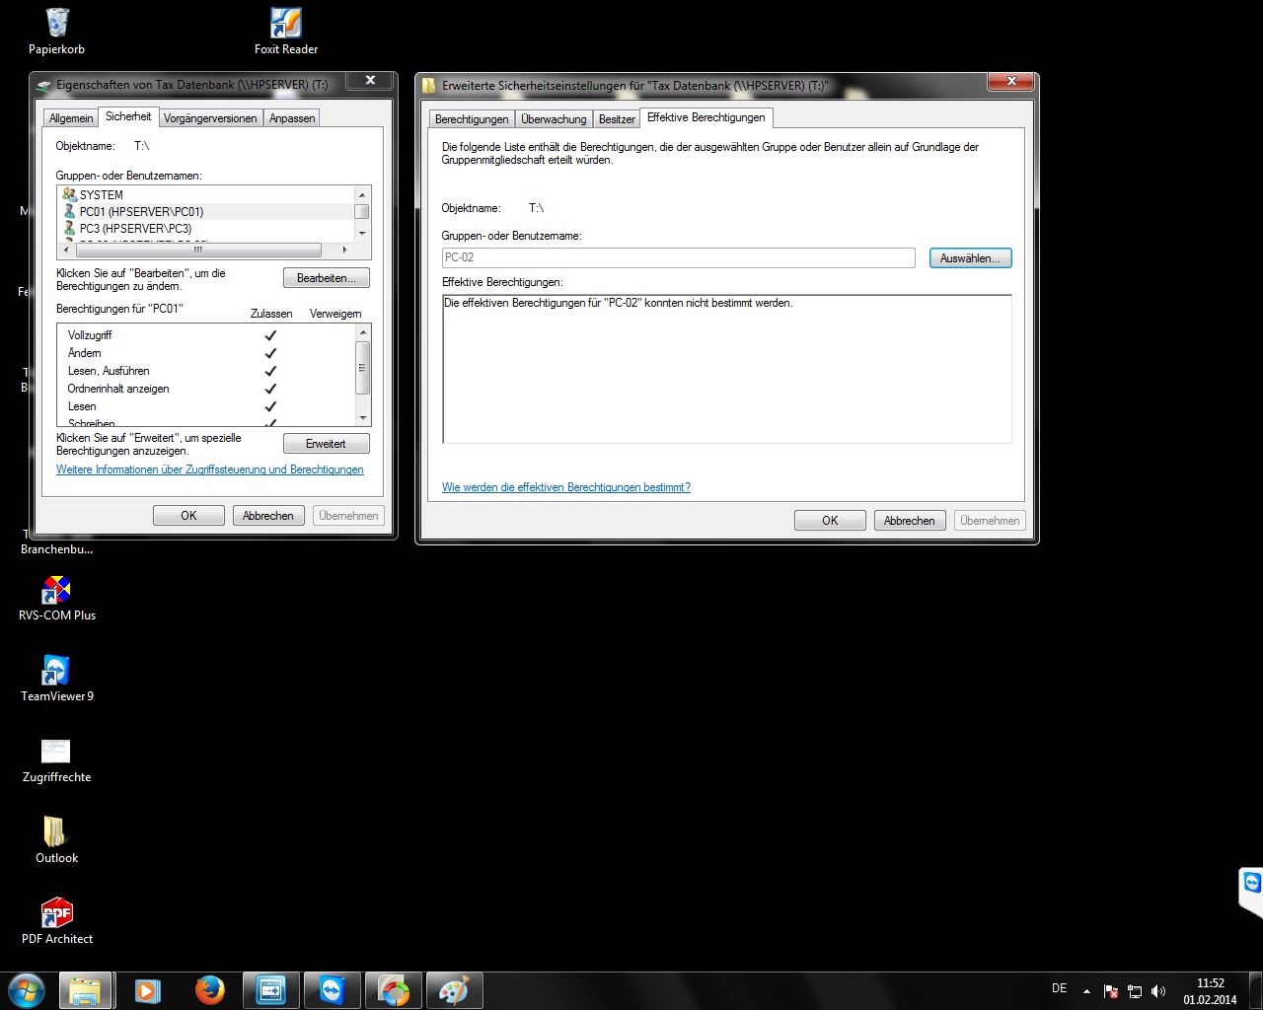
Task: Open the taskbar clock showing 11:52
Action: coord(1210,991)
